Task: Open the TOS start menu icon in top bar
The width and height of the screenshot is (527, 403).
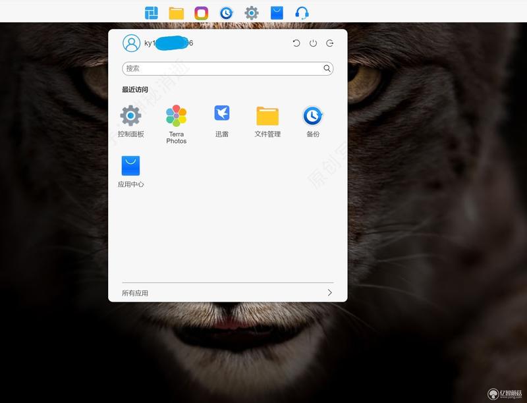Action: coord(152,13)
